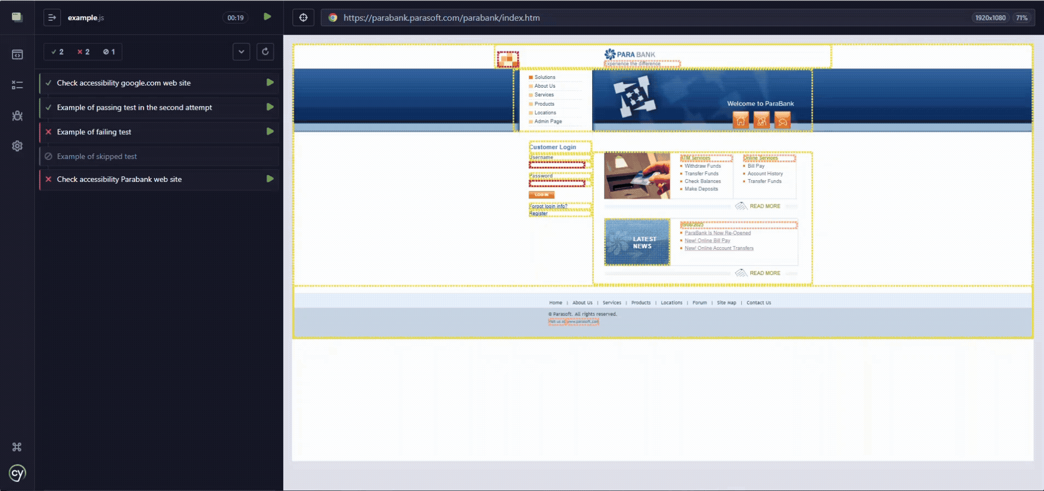Click the ATM card thumbnail image
The image size is (1044, 491).
[x=637, y=175]
